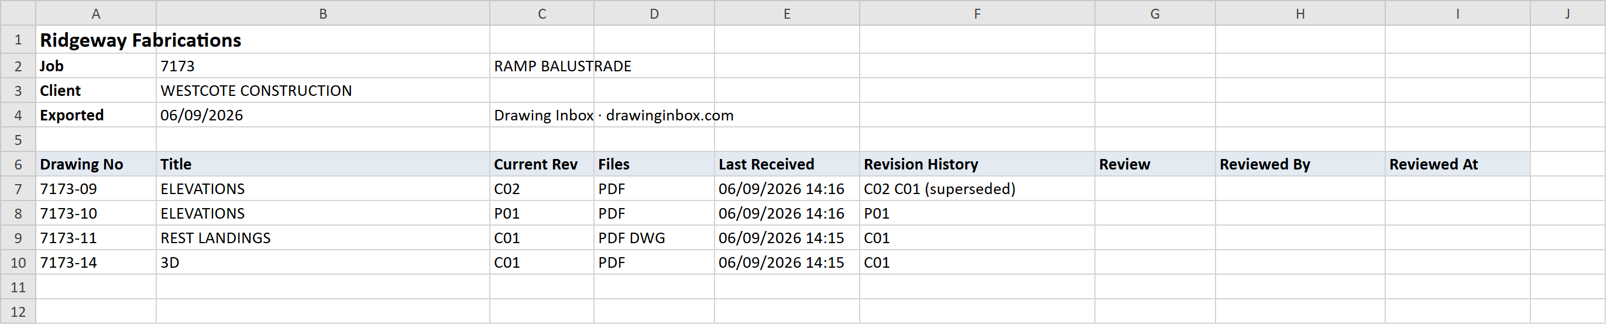
Task: Click last received time for 7173-09
Action: [x=787, y=189]
